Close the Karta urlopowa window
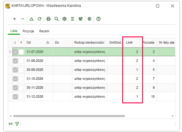The height and width of the screenshot is (132, 182). coord(172,6)
